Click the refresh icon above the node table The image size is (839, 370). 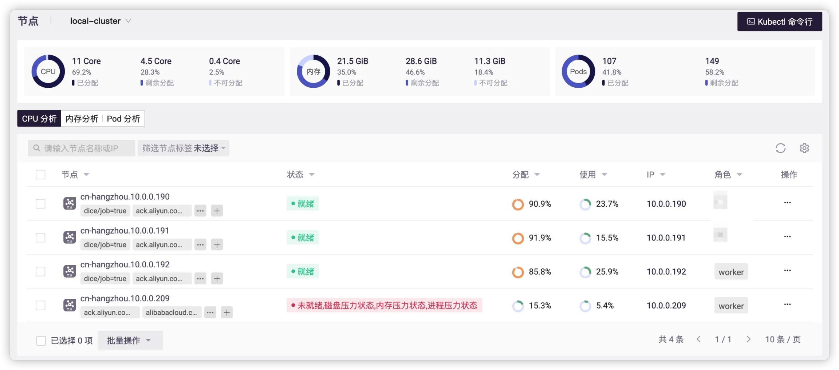(x=780, y=148)
